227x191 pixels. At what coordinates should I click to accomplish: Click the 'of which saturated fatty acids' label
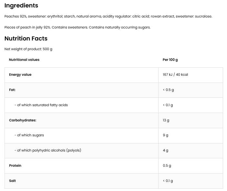tap(41, 105)
